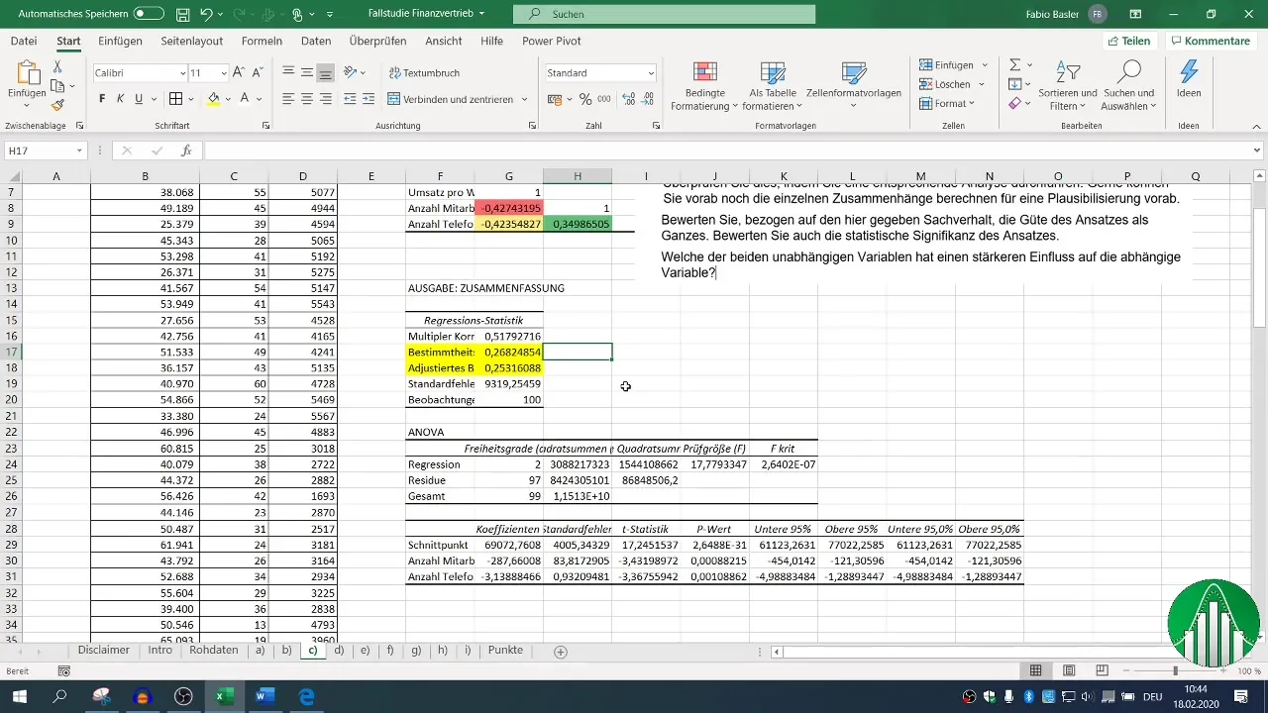Click align center text icon
The width and height of the screenshot is (1268, 713).
point(307,99)
